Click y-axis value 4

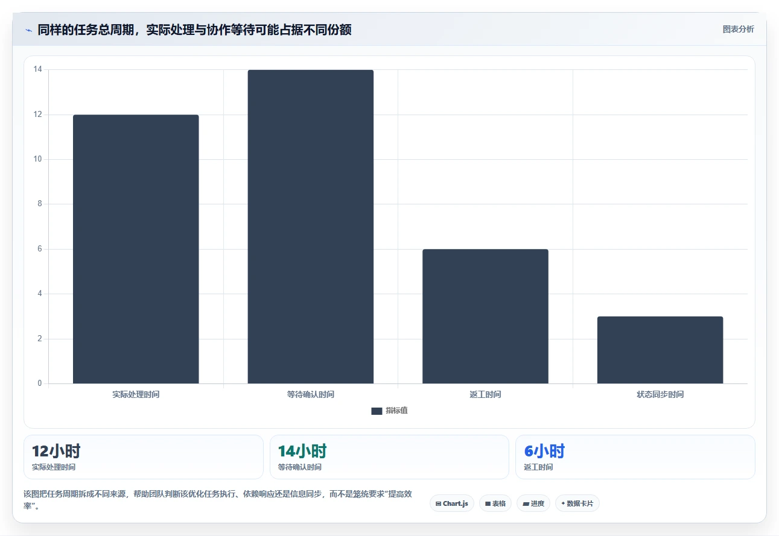coord(40,294)
